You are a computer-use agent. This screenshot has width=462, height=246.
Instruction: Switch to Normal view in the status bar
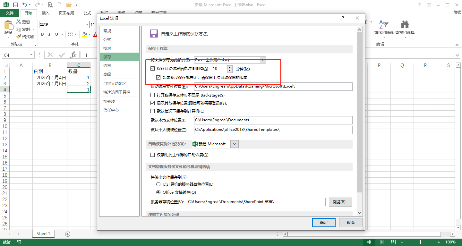click(369, 242)
